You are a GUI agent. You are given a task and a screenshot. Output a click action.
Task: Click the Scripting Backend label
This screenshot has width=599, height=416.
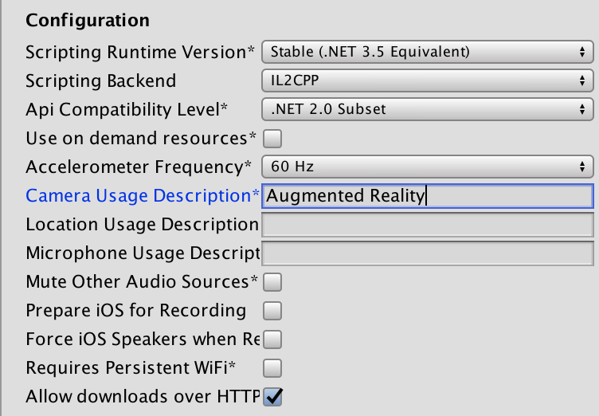point(100,81)
